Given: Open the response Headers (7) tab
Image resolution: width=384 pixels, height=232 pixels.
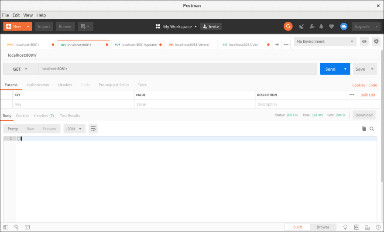Looking at the screenshot, I should pyautogui.click(x=44, y=116).
